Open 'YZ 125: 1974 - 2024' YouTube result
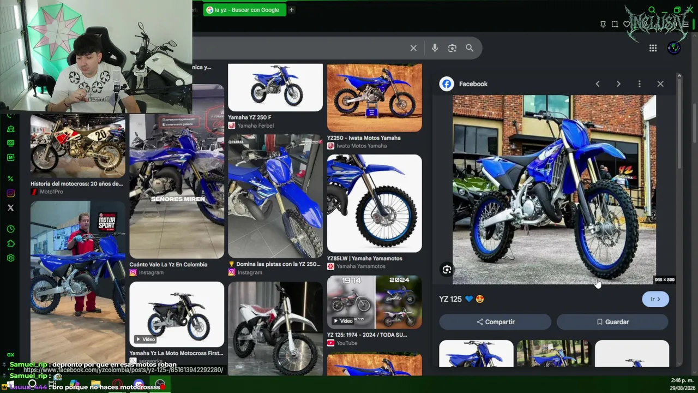Viewport: 698px width, 393px height. (367, 335)
